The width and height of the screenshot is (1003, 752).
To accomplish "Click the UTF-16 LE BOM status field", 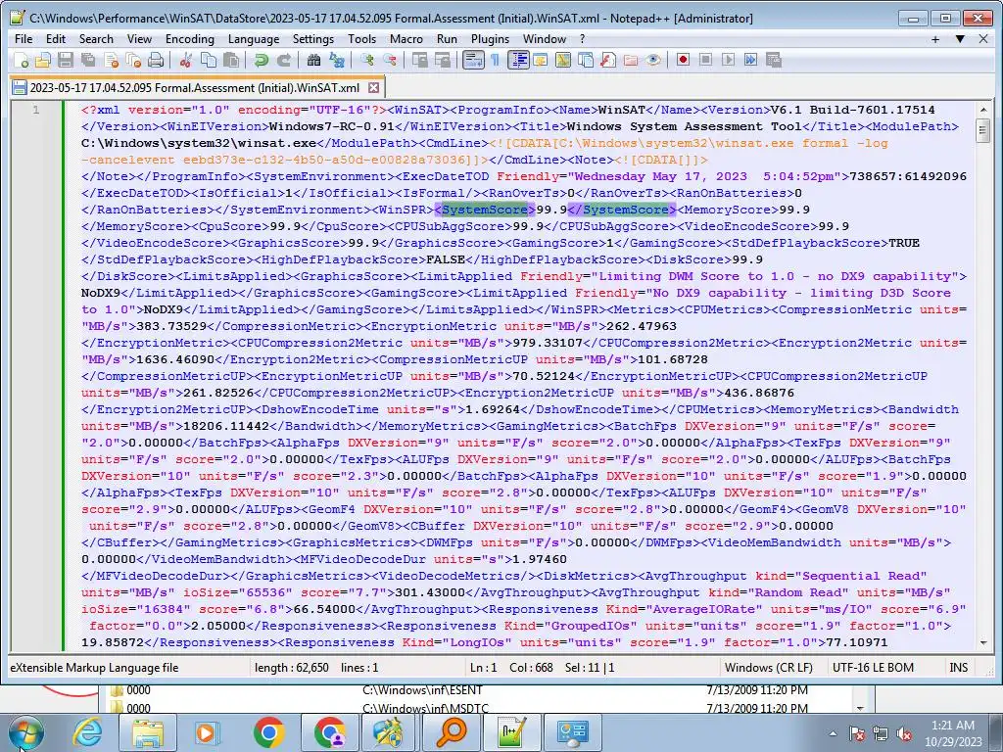I will pyautogui.click(x=873, y=668).
